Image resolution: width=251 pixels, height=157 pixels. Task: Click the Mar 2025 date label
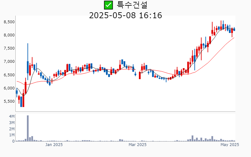(x=137, y=145)
